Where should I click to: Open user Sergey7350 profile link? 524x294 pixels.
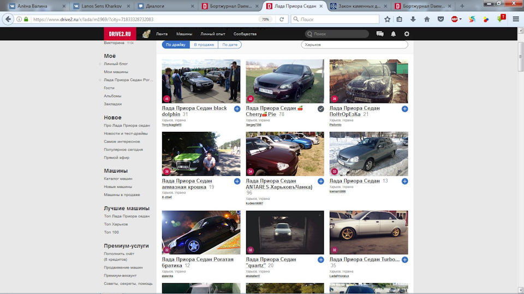[x=253, y=125]
